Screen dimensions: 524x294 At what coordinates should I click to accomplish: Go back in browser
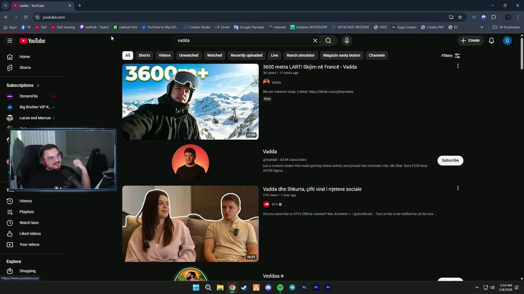coord(6,17)
